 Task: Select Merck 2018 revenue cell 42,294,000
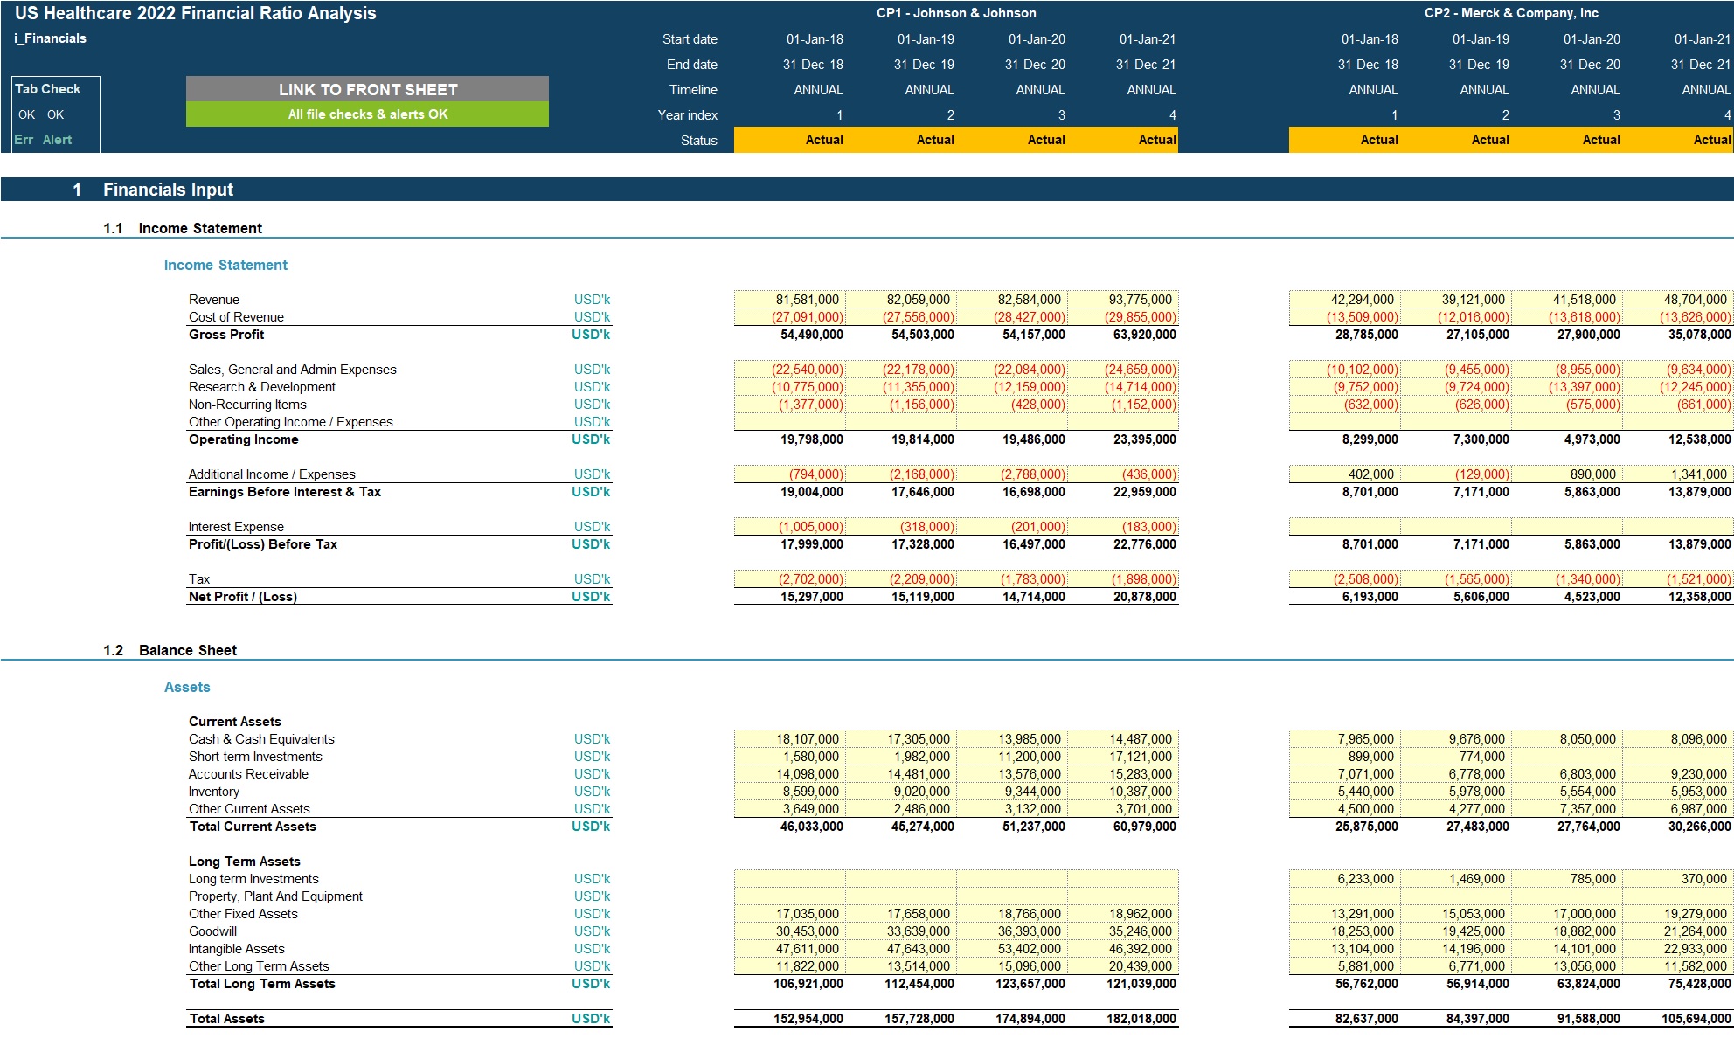point(1345,300)
